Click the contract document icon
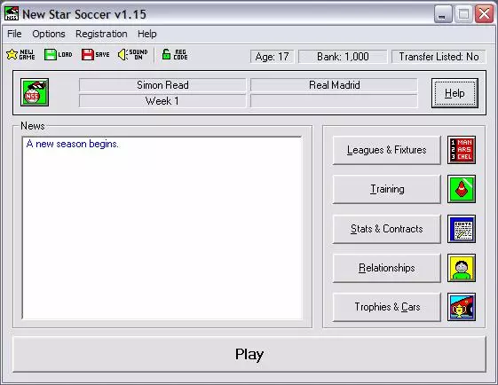The image size is (498, 385). click(x=462, y=229)
